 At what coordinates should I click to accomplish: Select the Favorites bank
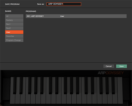(14, 36)
